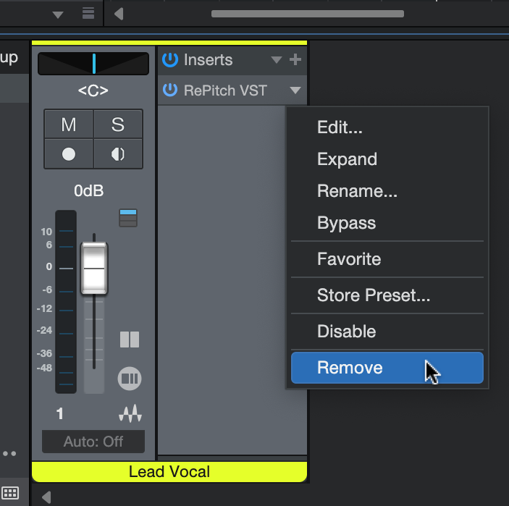
Task: Select Store Preset... menu entry
Action: pyautogui.click(x=374, y=295)
